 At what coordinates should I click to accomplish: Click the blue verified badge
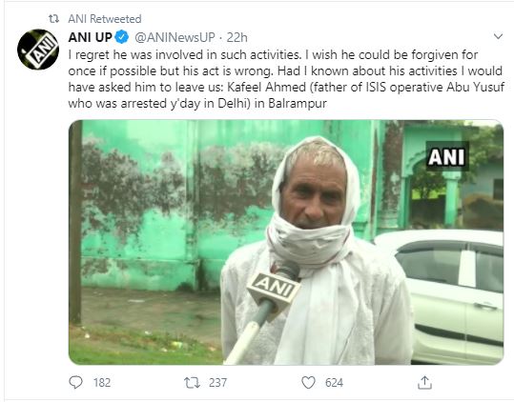(x=122, y=37)
